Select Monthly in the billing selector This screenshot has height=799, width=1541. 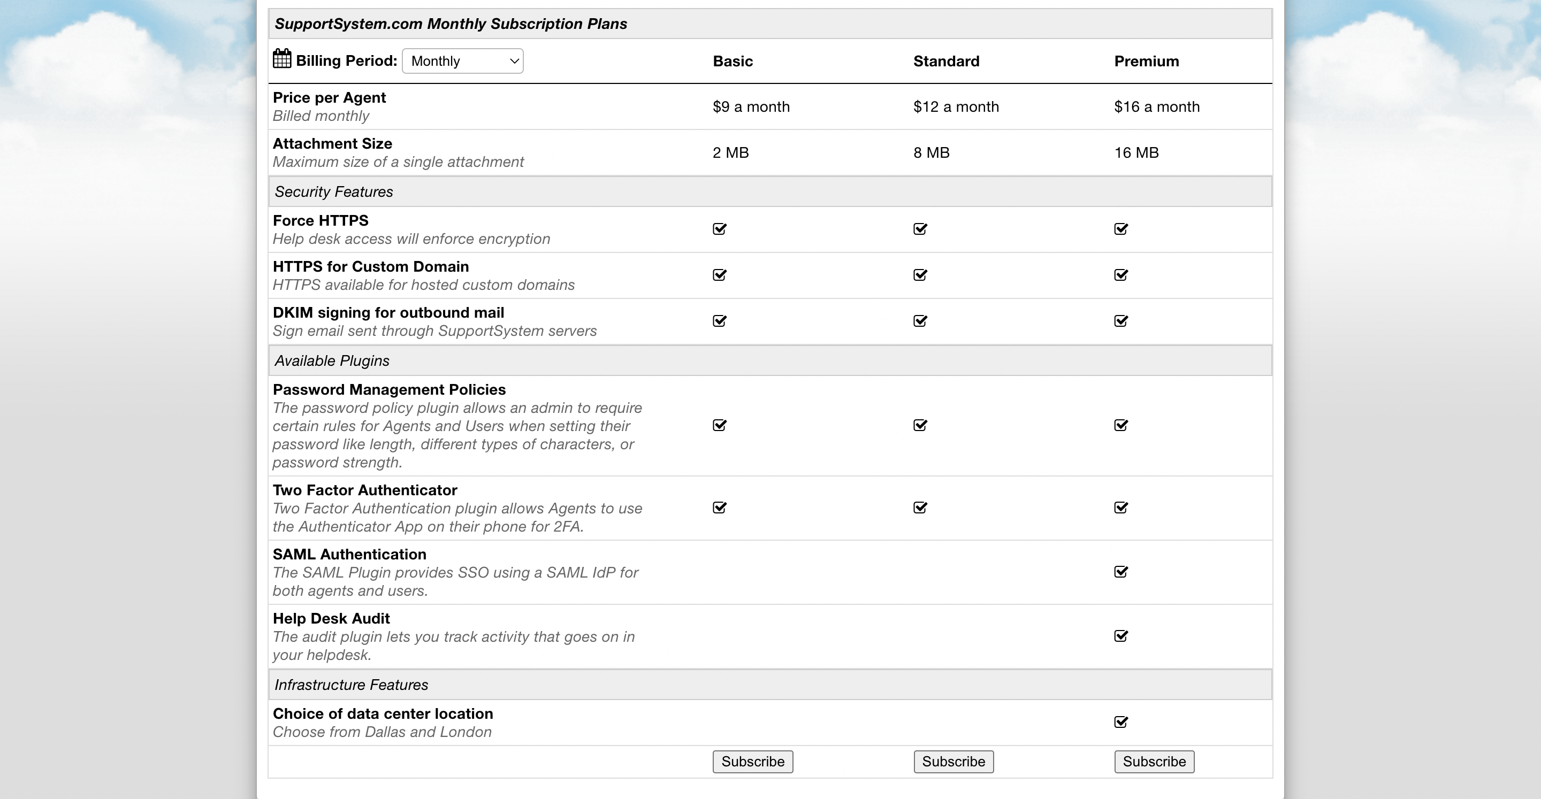pyautogui.click(x=463, y=60)
